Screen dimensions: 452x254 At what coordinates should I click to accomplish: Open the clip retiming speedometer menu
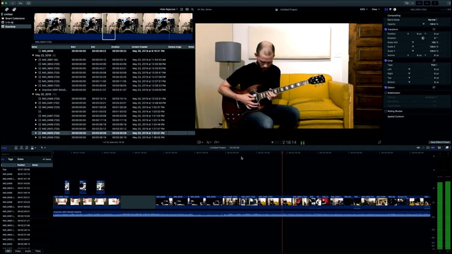(216, 142)
